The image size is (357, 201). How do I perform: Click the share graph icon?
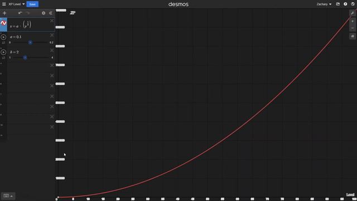coord(338,4)
